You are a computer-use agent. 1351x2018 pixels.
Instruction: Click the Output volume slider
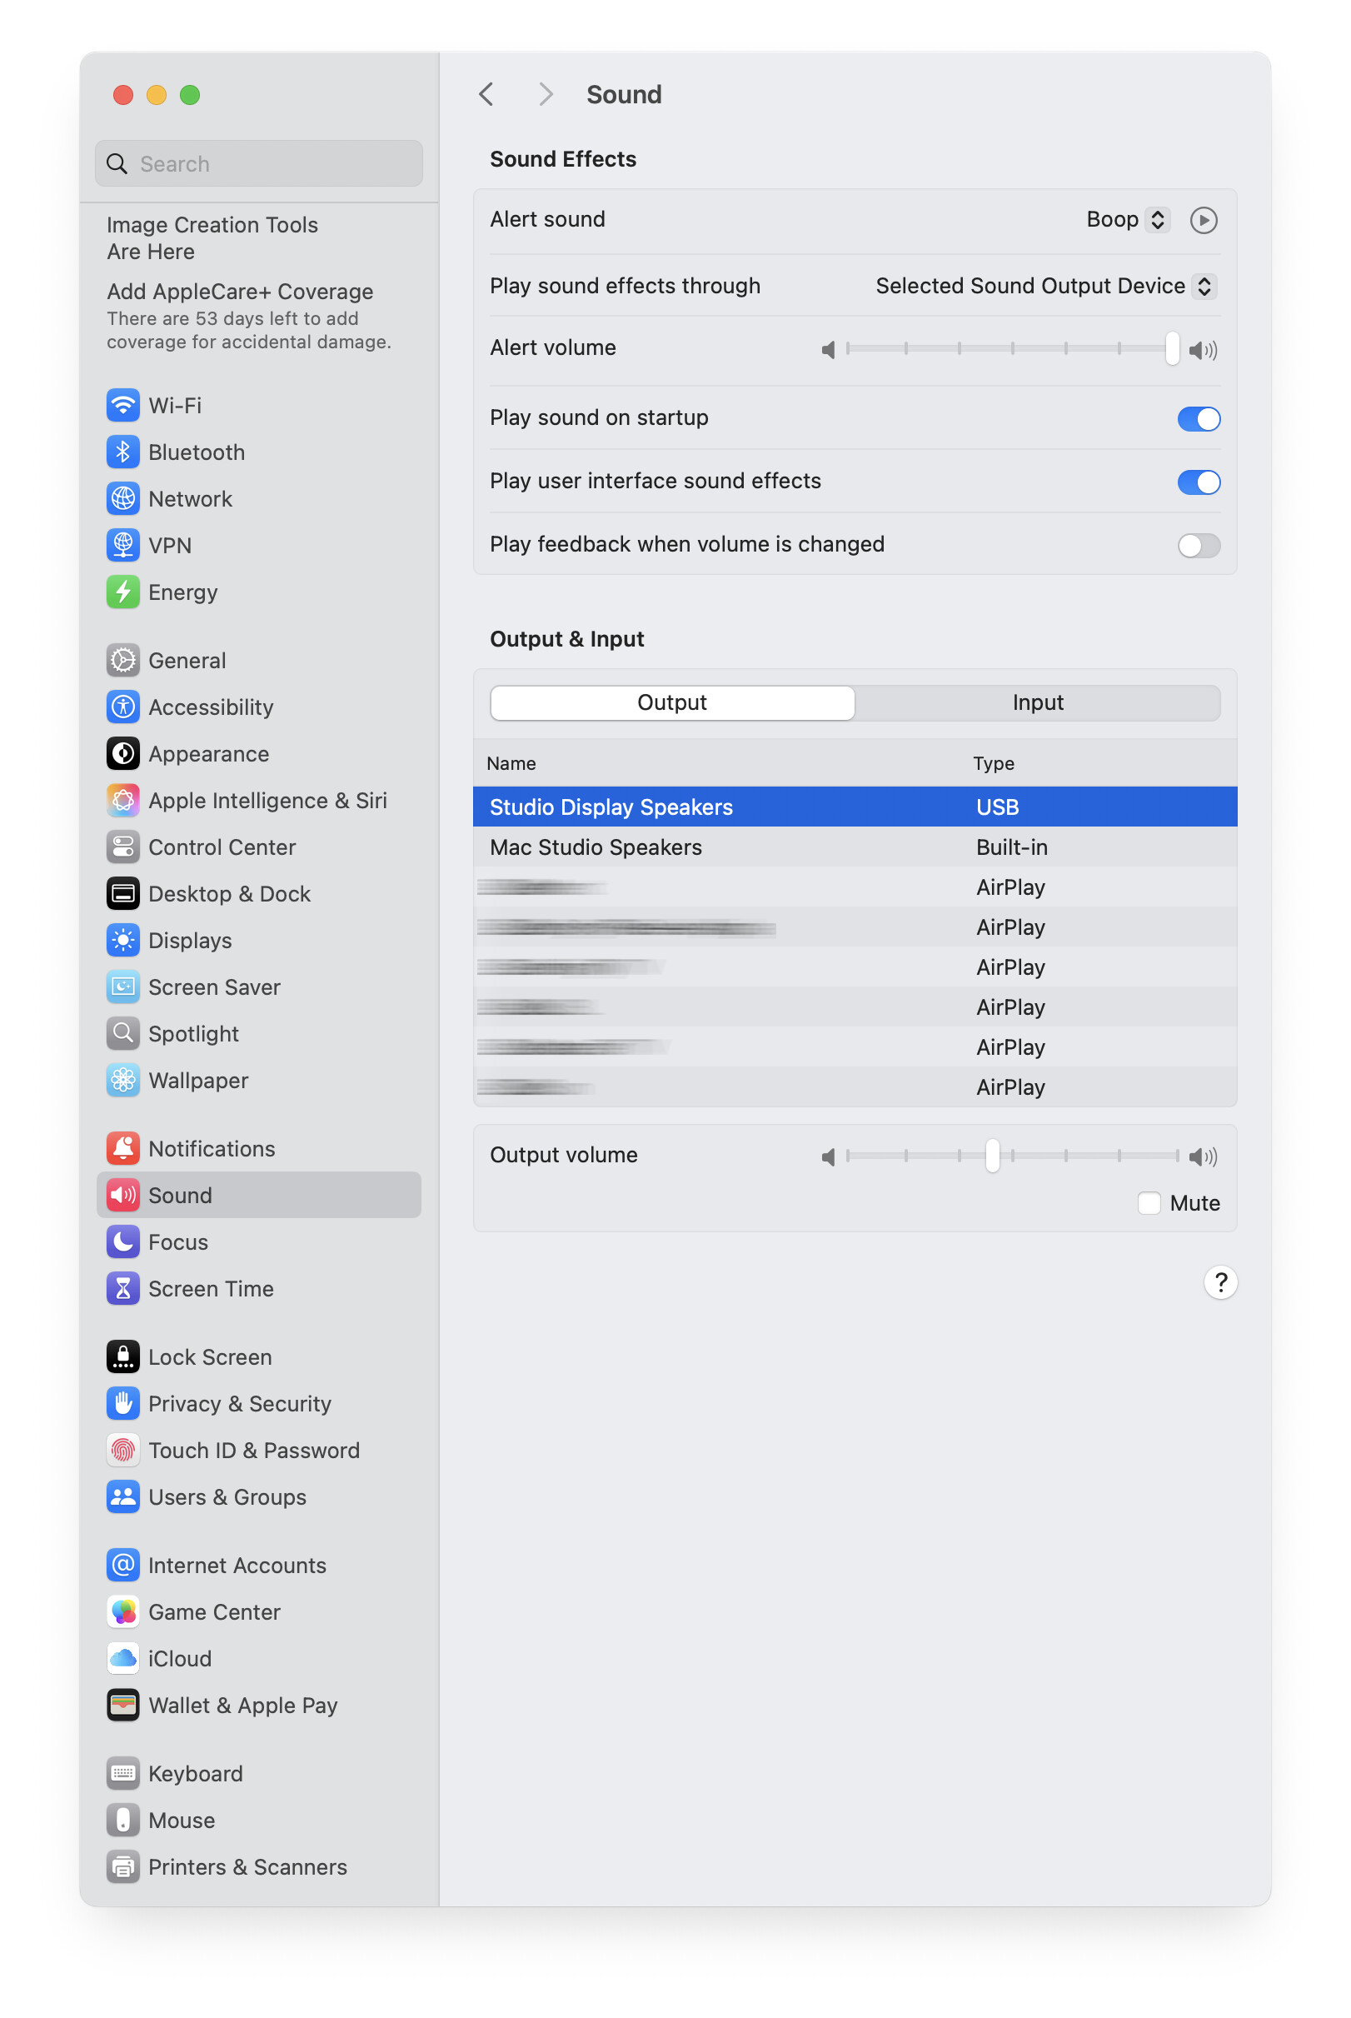pyautogui.click(x=1011, y=1156)
